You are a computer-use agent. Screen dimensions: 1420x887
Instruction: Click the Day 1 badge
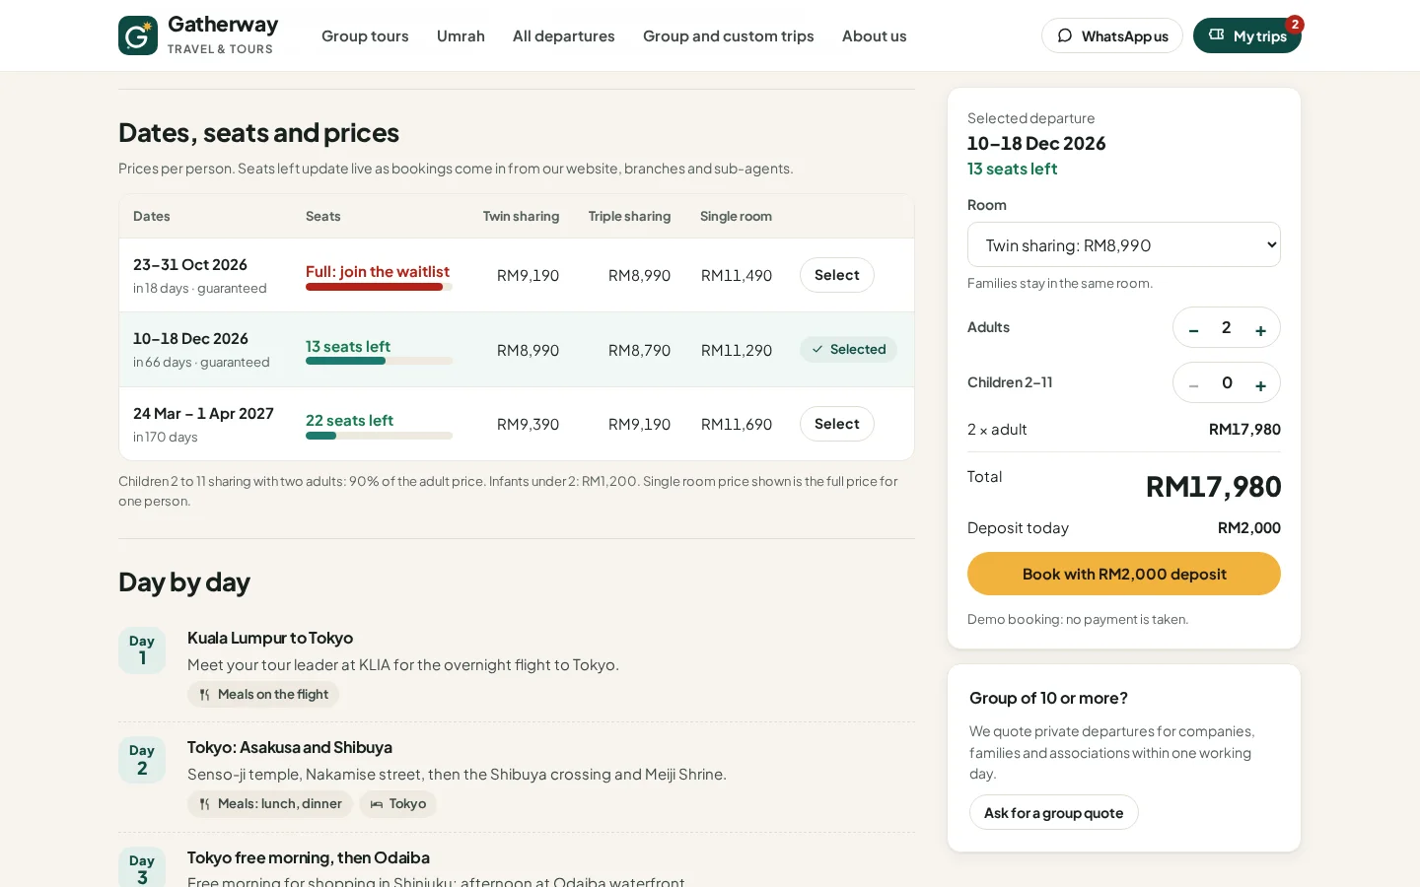pos(142,650)
